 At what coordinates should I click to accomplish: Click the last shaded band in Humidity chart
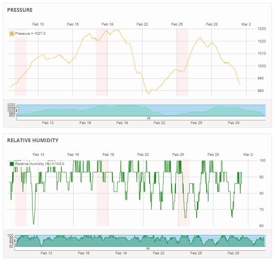pyautogui.click(x=184, y=192)
